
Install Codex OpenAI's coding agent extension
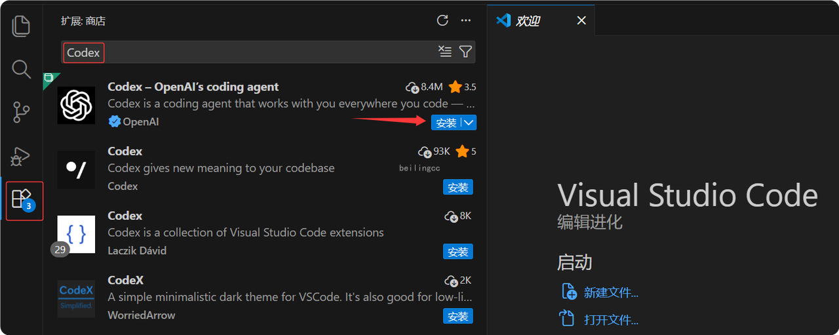(446, 123)
